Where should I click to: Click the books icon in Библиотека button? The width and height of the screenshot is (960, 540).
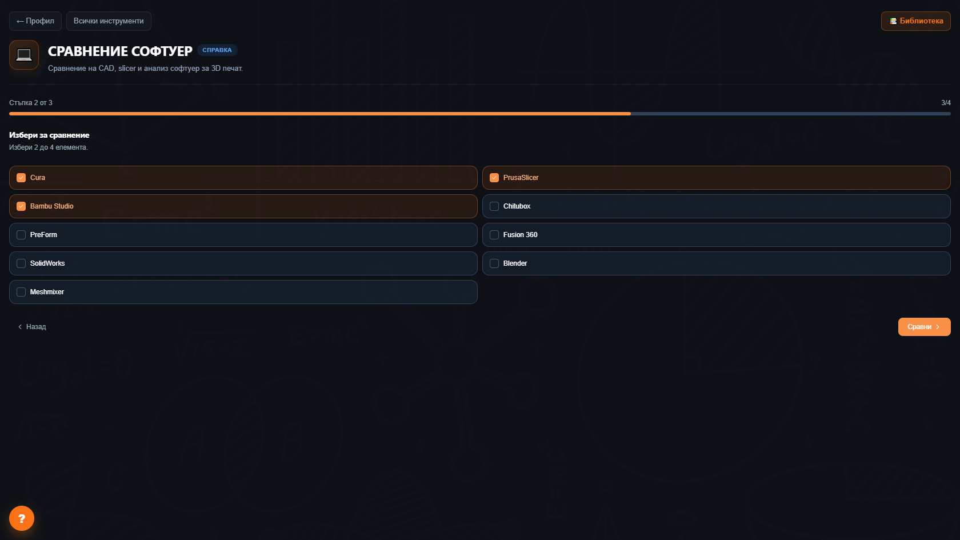(x=893, y=21)
